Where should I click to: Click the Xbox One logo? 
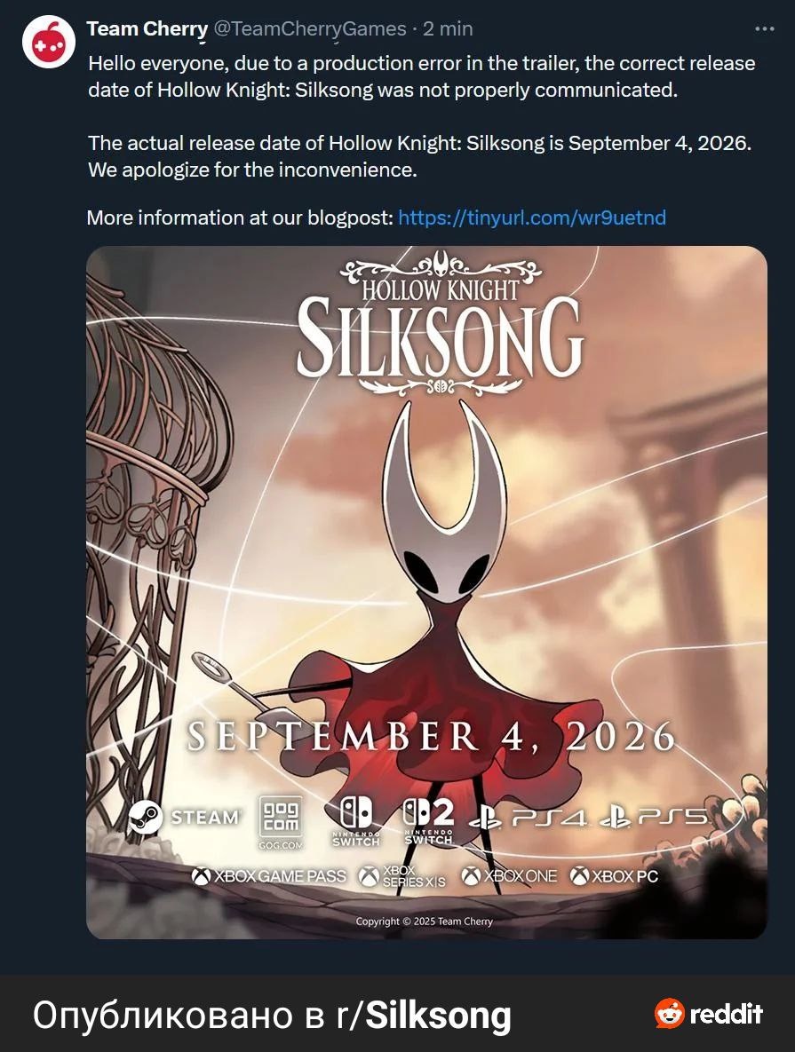pos(510,876)
